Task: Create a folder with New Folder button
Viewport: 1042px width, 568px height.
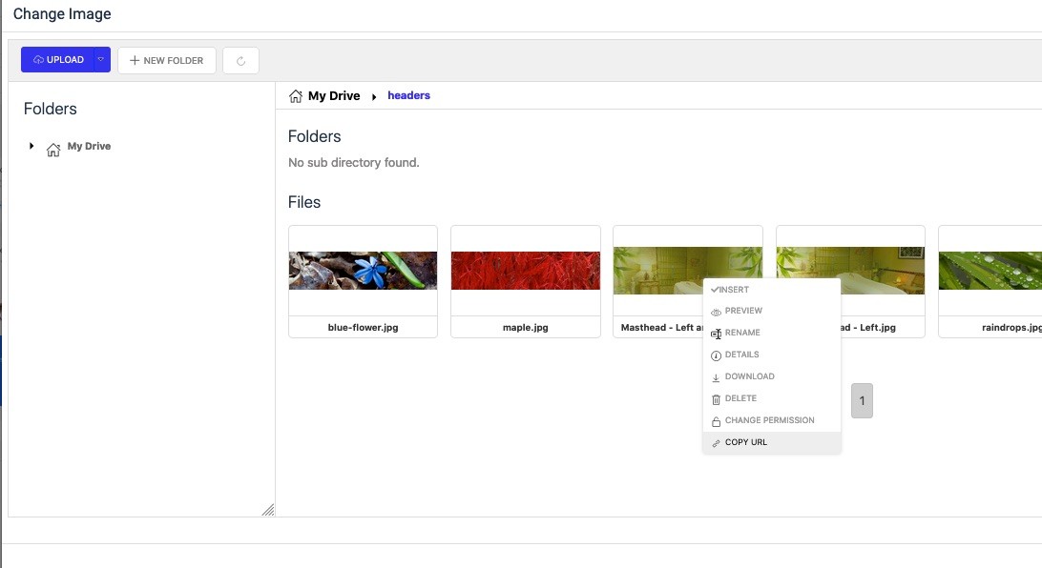Action: [x=167, y=61]
